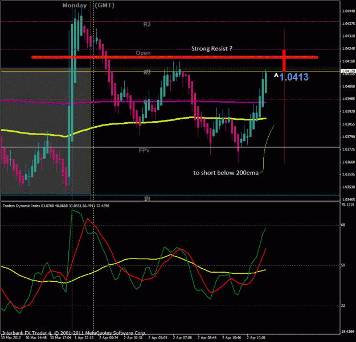Click the red vertical line beside '^1.0413'

(x=284, y=96)
